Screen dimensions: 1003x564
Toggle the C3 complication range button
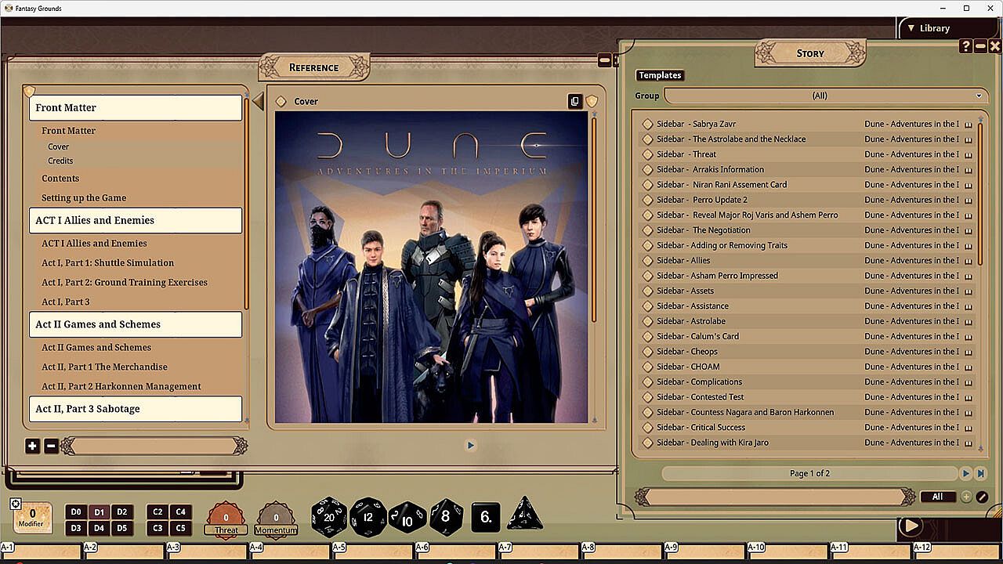click(x=158, y=529)
